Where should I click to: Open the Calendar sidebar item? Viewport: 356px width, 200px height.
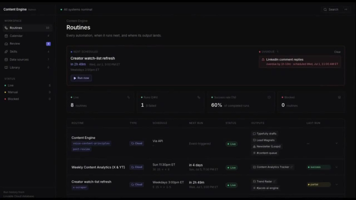27,36
